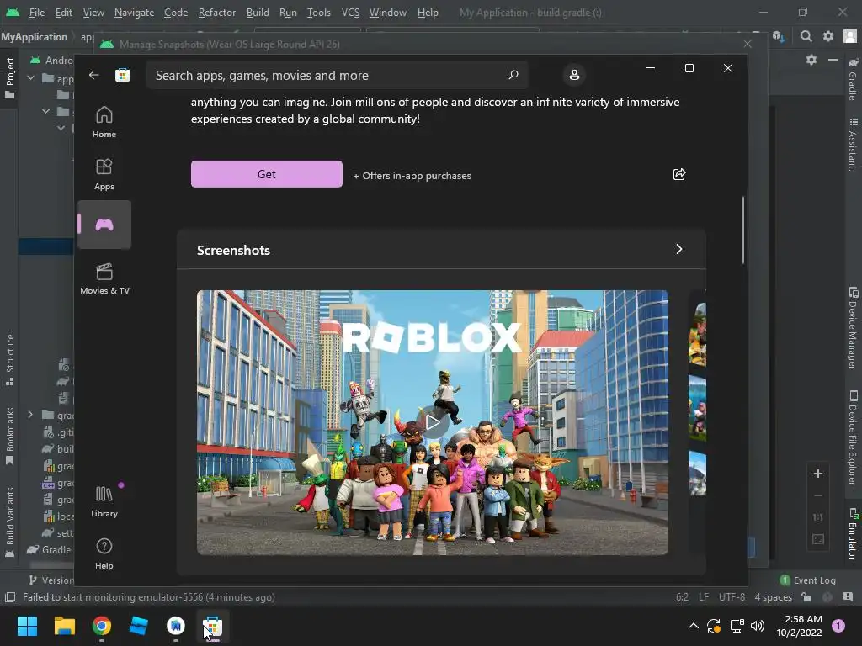Open Home in Store sidebar
The image size is (862, 646).
[x=104, y=122]
